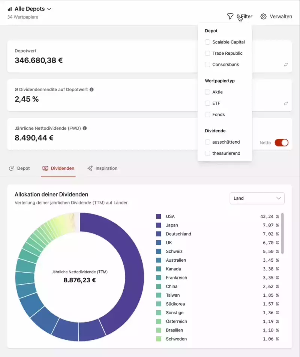Click the bar chart icon beside Alle Depots
The image size is (300, 357).
coord(10,9)
